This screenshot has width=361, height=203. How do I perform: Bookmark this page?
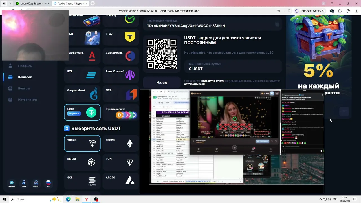(x=289, y=11)
